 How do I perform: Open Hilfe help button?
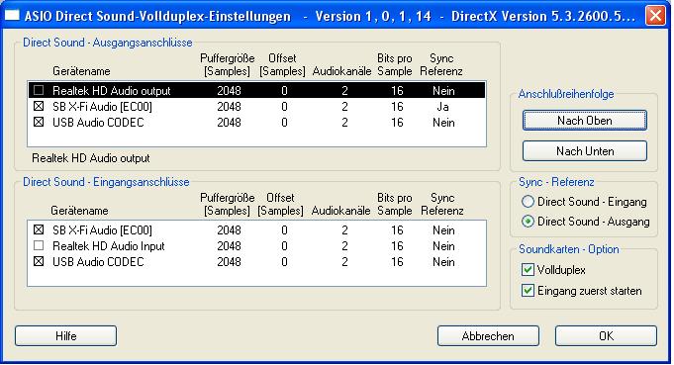[x=65, y=335]
